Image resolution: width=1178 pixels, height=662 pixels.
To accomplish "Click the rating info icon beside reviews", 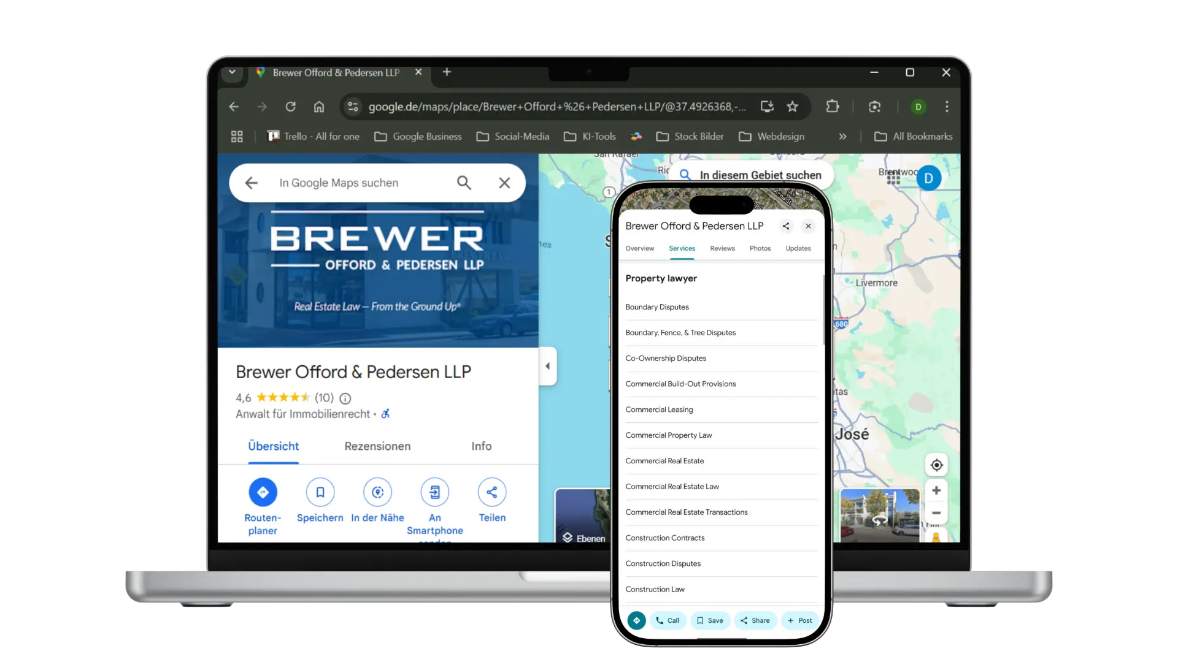I will (345, 398).
